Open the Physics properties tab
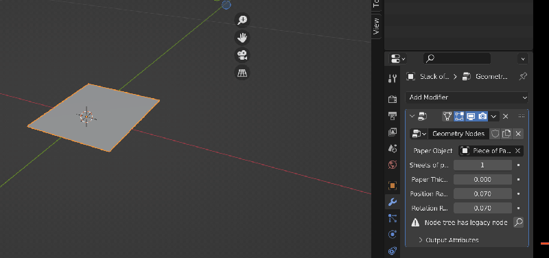 (393, 234)
